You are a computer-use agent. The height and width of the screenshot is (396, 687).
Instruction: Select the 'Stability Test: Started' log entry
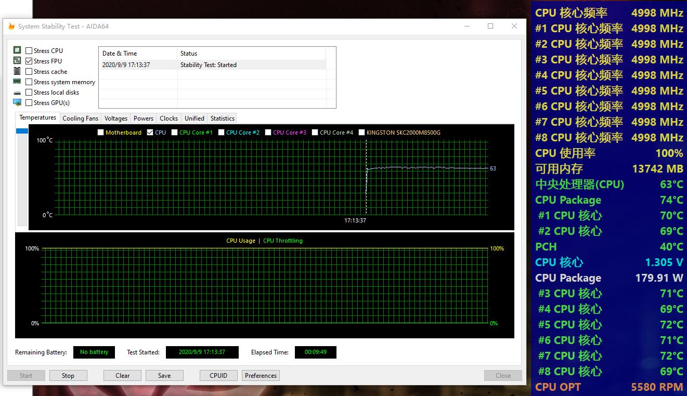point(209,65)
